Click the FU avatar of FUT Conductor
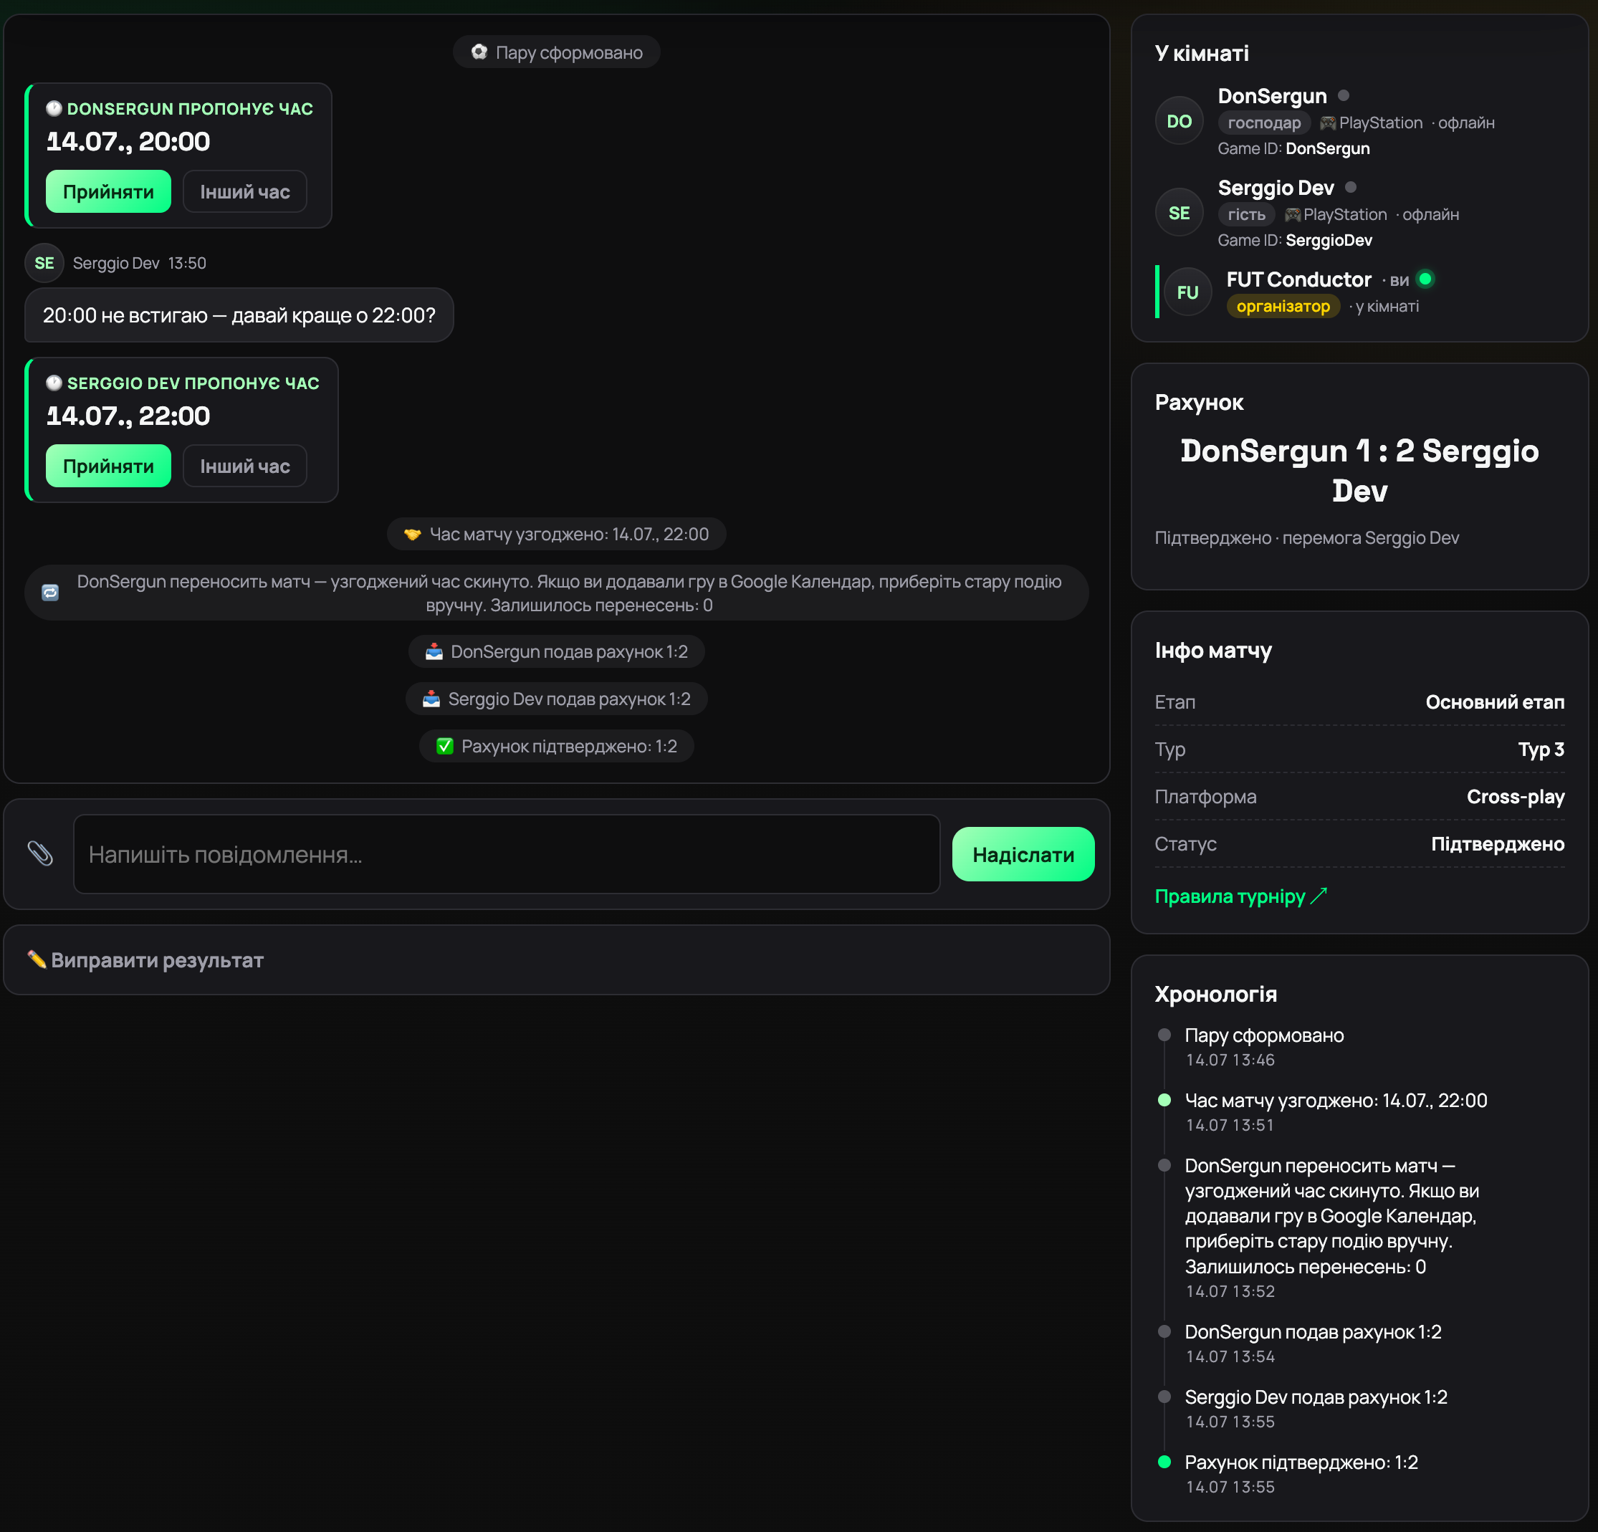Viewport: 1598px width, 1532px height. tap(1188, 292)
